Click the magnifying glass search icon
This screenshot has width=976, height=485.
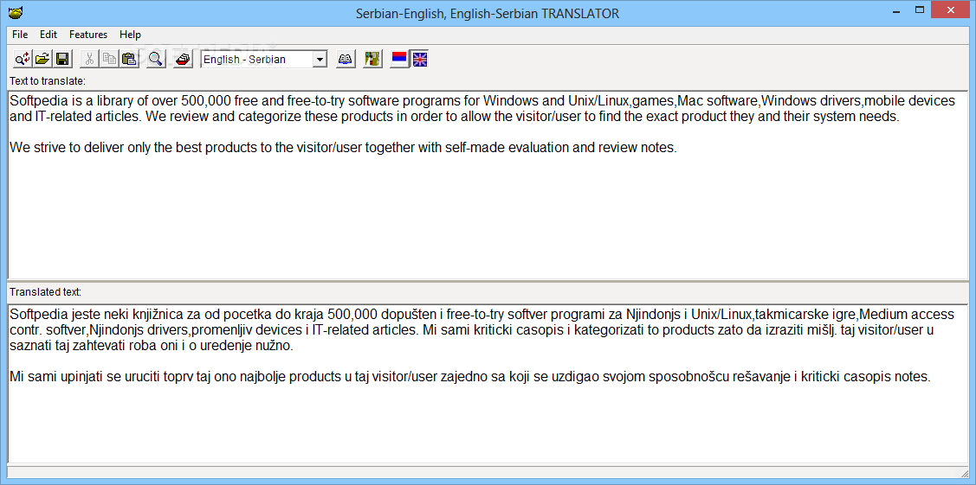[x=156, y=59]
